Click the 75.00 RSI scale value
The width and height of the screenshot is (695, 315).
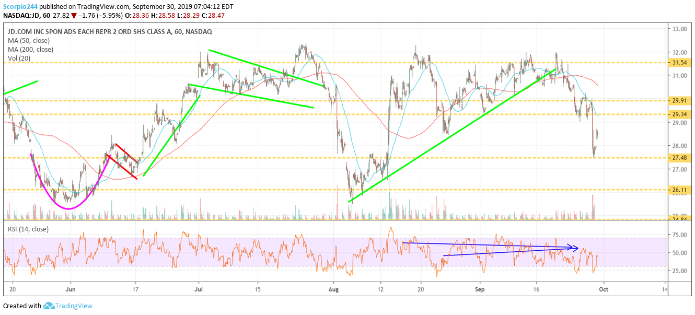pyautogui.click(x=679, y=236)
